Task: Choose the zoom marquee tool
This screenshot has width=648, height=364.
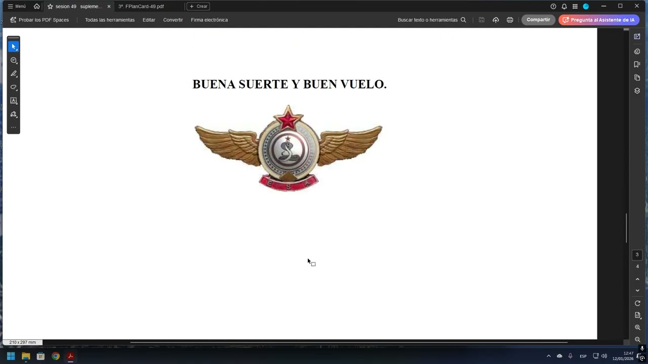Action: click(14, 60)
